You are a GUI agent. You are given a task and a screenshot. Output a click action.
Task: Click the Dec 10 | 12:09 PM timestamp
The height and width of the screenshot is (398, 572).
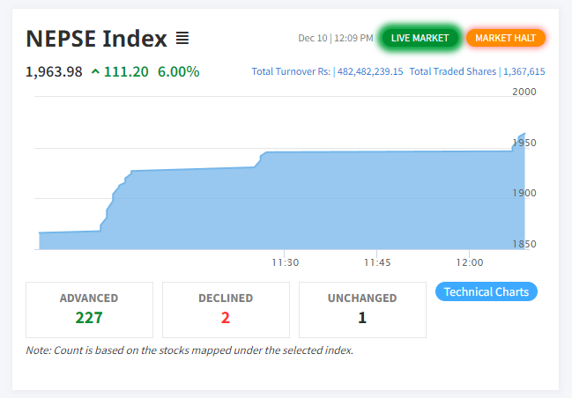coord(336,38)
